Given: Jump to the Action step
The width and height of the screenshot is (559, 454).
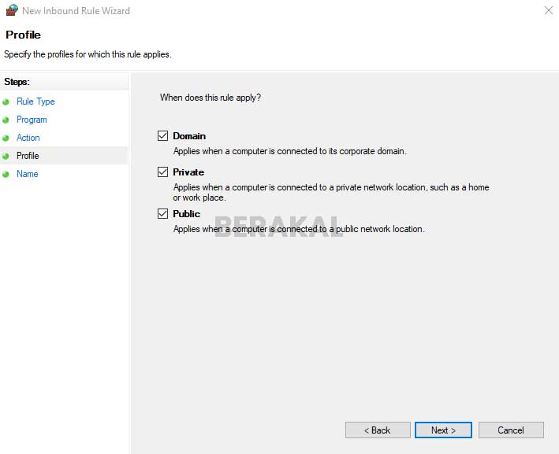Looking at the screenshot, I should [28, 138].
